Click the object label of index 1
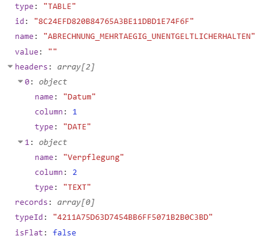Image resolution: width=270 pixels, height=239 pixels. 53,143
